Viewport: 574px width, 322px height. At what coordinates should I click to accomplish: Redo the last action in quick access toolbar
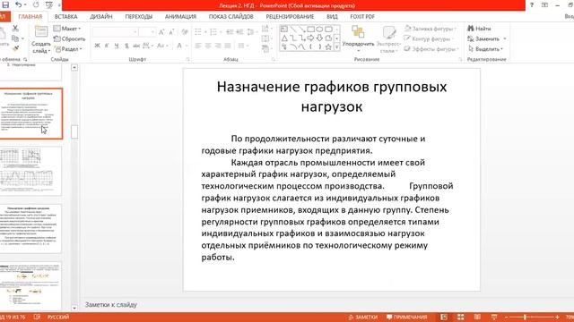point(36,5)
